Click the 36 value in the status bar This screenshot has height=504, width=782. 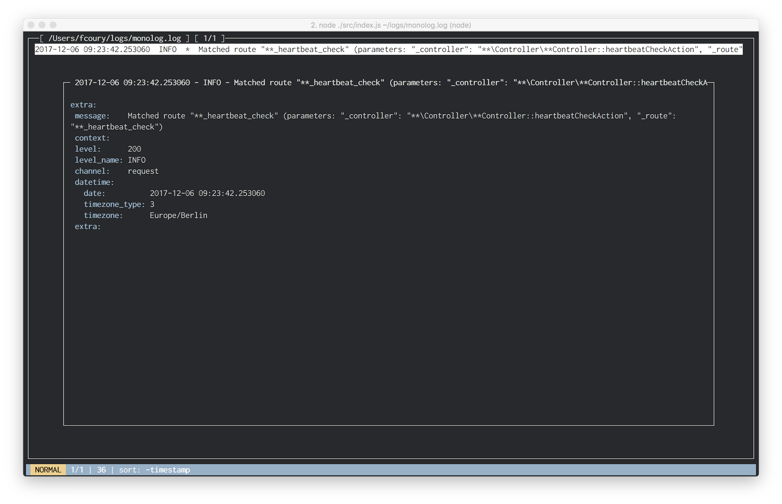tap(101, 470)
